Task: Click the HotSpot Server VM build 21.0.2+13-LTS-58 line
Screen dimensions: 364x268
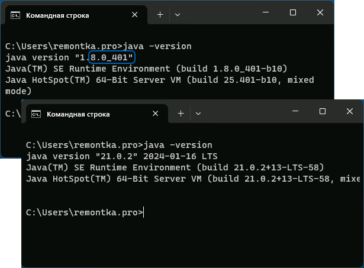Action: click(193, 179)
